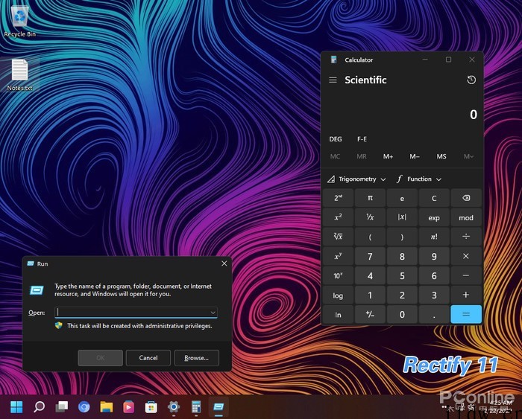Click the backspace key in Calculator
522x419 pixels.
tap(466, 198)
